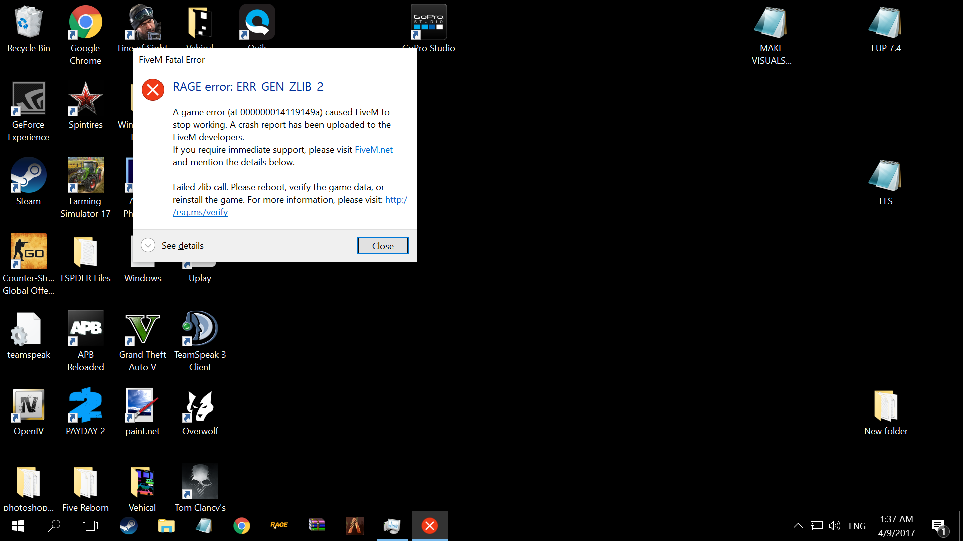The width and height of the screenshot is (963, 541).
Task: Select the Spintires desktop shortcut
Action: click(85, 106)
